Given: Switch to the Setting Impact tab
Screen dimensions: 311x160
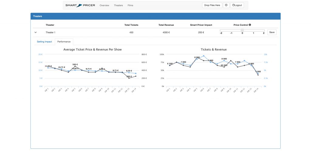Looking at the screenshot, I should pyautogui.click(x=44, y=42).
